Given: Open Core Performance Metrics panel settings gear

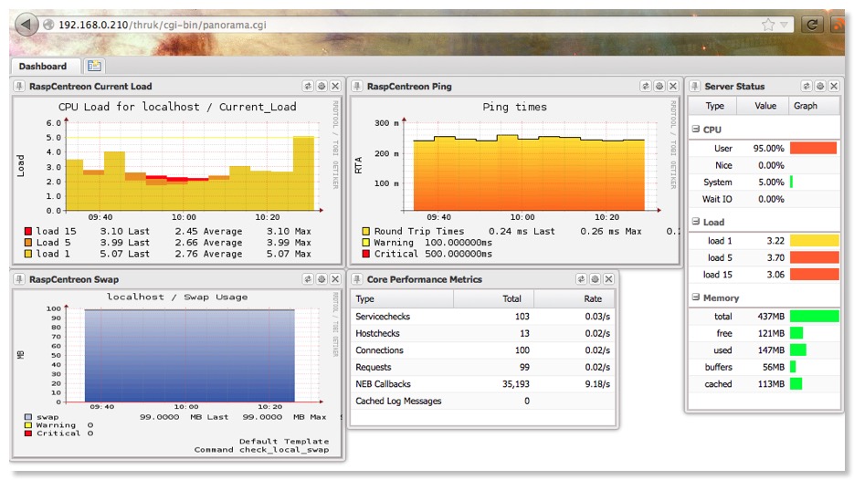Looking at the screenshot, I should (595, 279).
